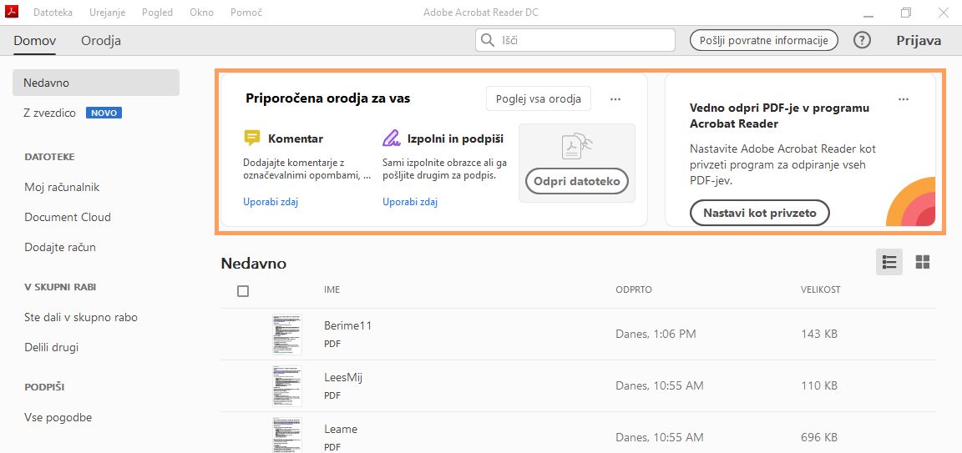Click the 696 KB file size

(819, 438)
